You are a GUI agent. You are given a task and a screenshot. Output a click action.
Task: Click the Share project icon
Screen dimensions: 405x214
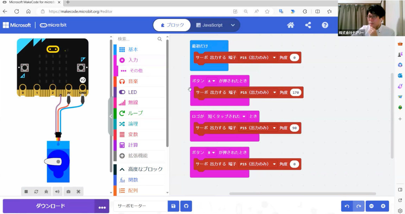[308, 25]
